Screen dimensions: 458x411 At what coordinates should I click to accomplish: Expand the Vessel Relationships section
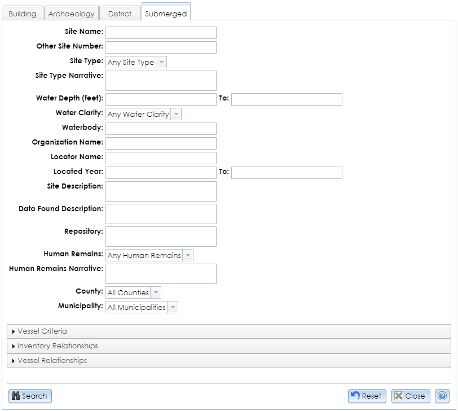point(52,360)
